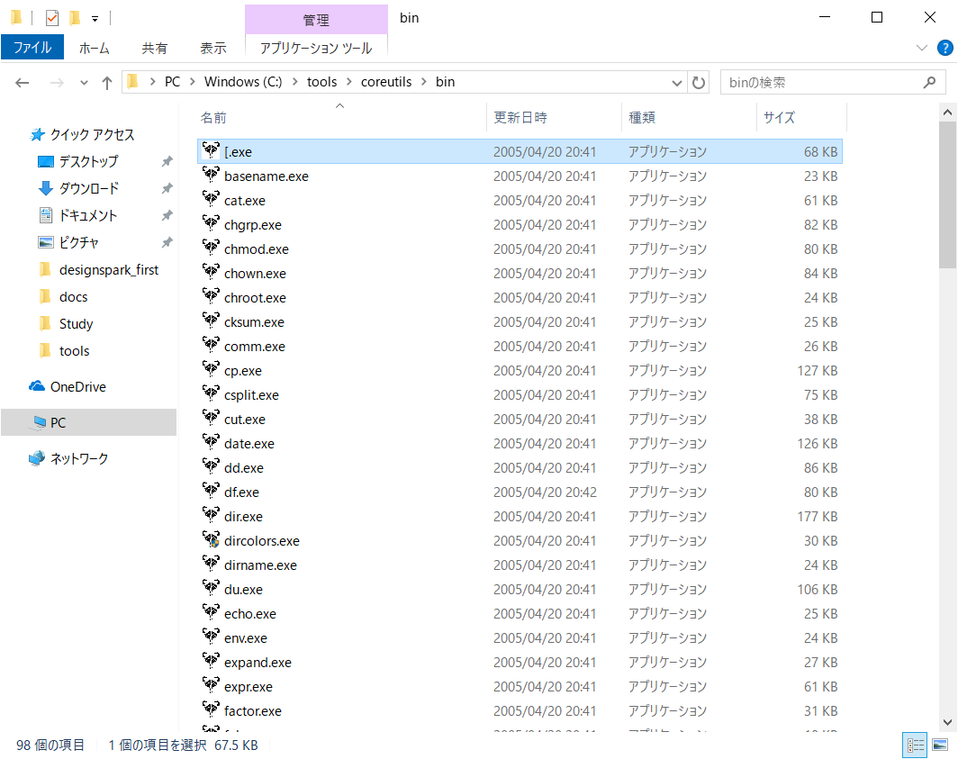Select the cat.exe file icon

(211, 199)
